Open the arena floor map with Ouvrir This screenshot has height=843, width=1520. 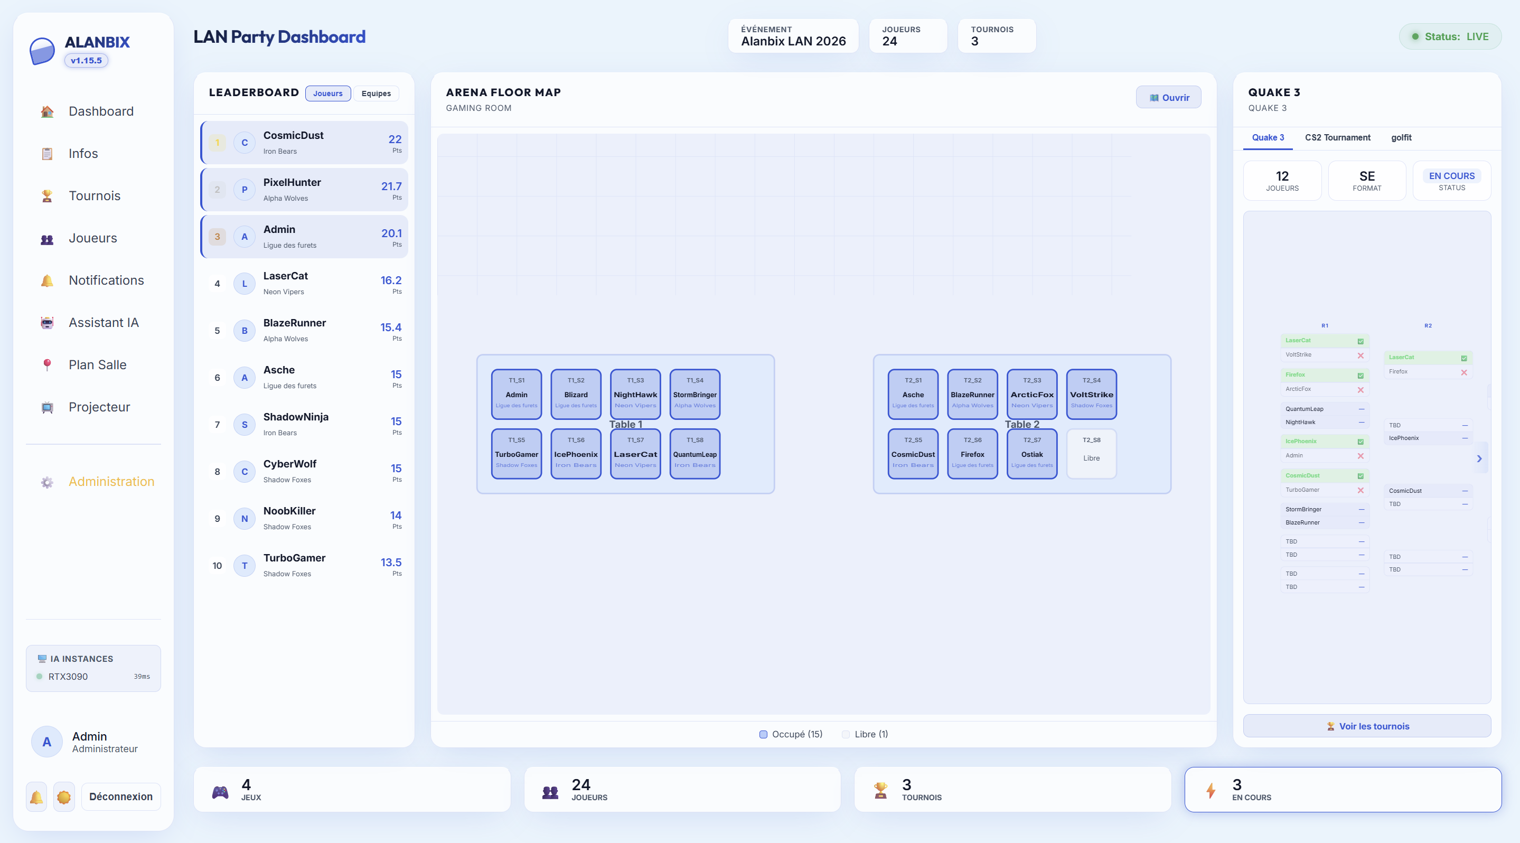coord(1168,97)
